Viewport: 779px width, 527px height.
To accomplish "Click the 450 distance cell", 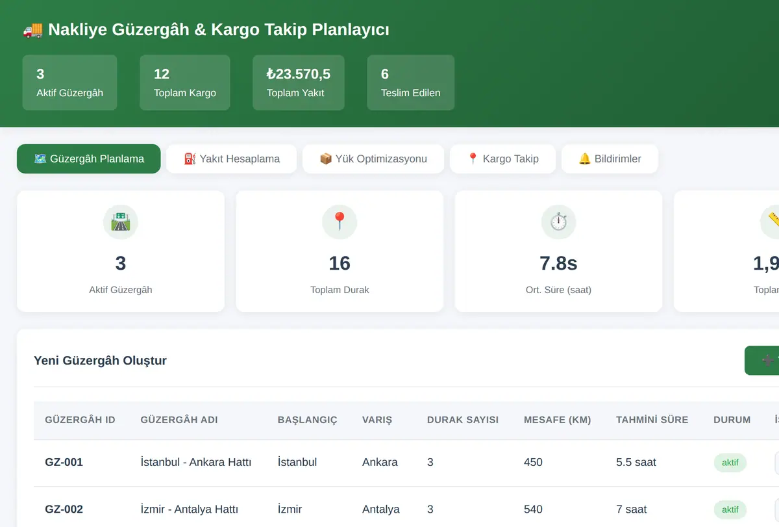I will pos(533,463).
